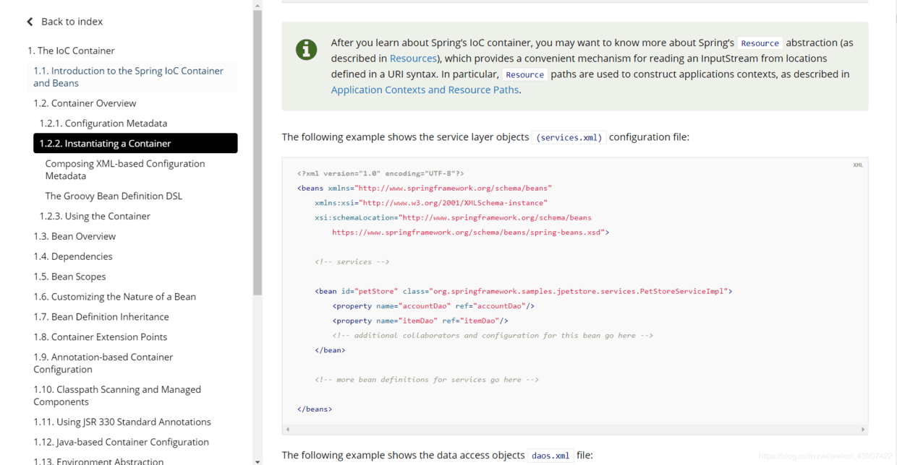This screenshot has height=465, width=897.
Task: Click the sidebar scrollbar down arrow
Action: click(258, 461)
